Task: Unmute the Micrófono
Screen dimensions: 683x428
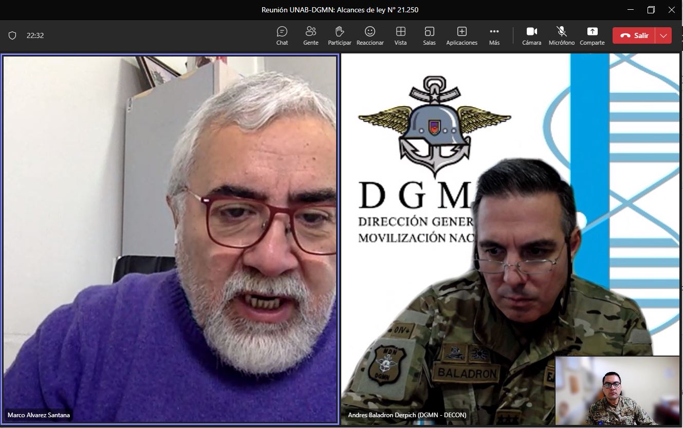Action: tap(561, 35)
